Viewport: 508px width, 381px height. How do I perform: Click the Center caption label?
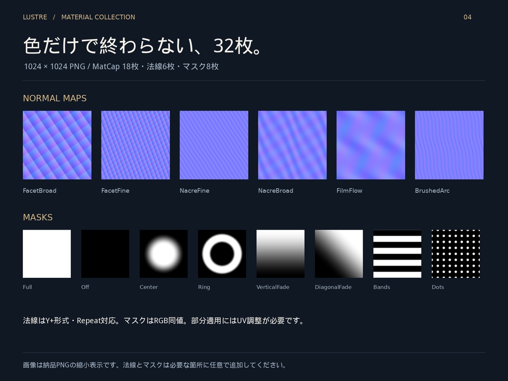point(149,287)
